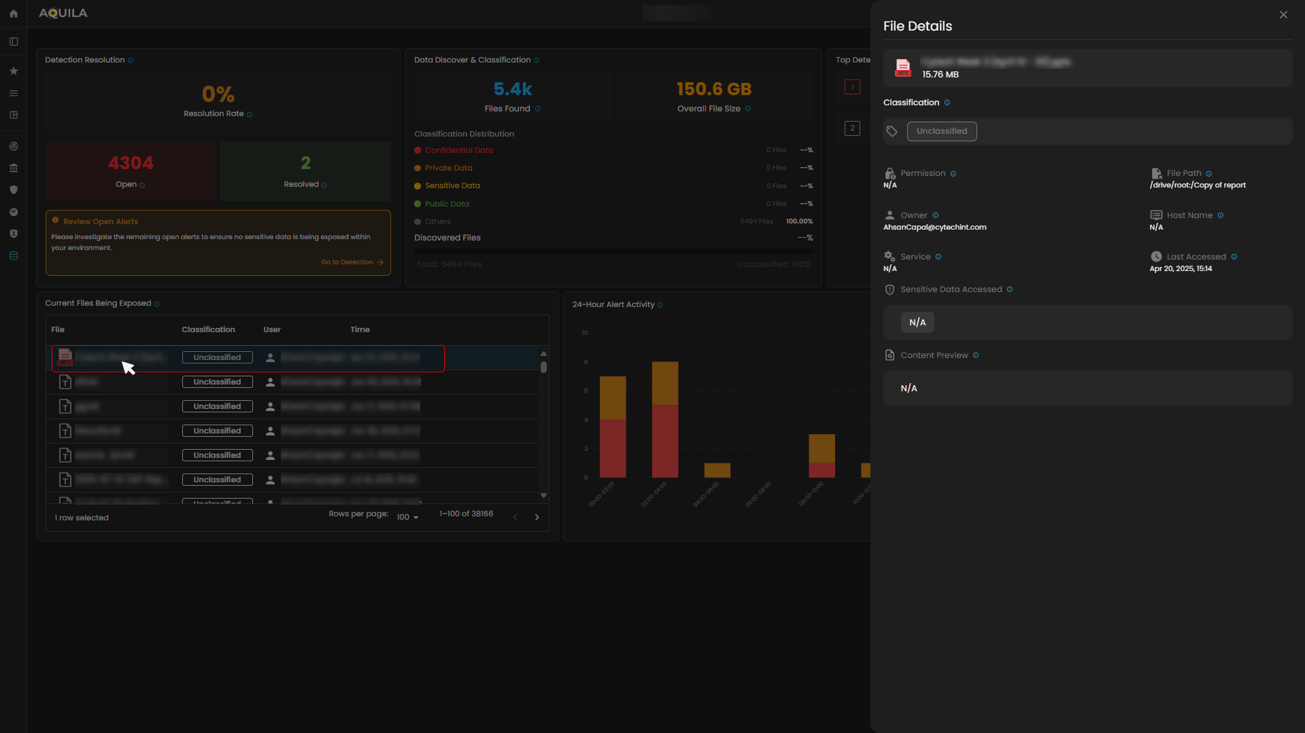Click the hamburger list icon in sidebar
The width and height of the screenshot is (1305, 733).
point(14,93)
